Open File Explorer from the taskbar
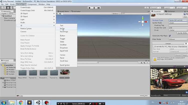188x105 pixels. tap(12, 103)
